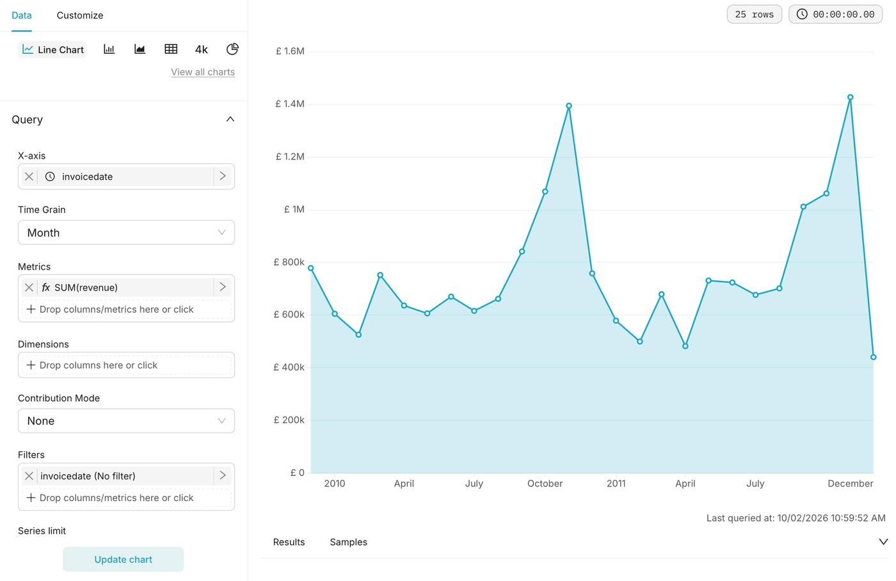Click the View all charts link
Screen dimensions: 896x581
(203, 72)
